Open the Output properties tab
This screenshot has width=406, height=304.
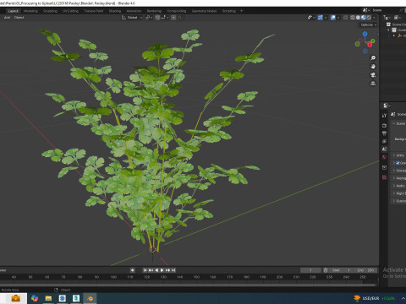click(x=384, y=133)
